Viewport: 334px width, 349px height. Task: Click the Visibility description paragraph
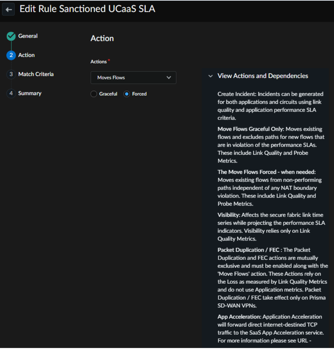(x=271, y=227)
